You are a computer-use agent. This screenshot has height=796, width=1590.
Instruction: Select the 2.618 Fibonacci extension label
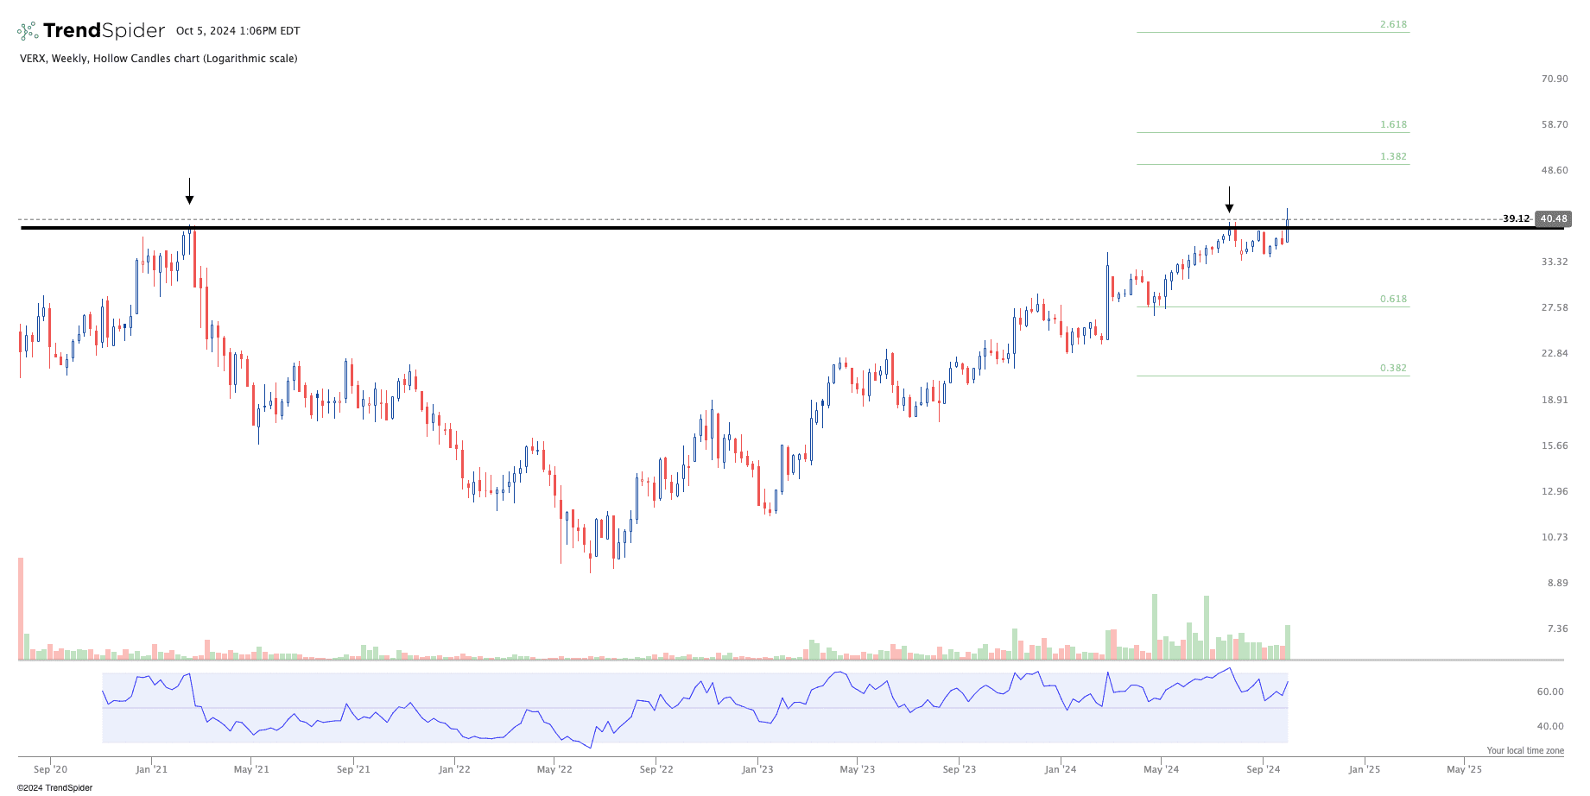[1393, 25]
